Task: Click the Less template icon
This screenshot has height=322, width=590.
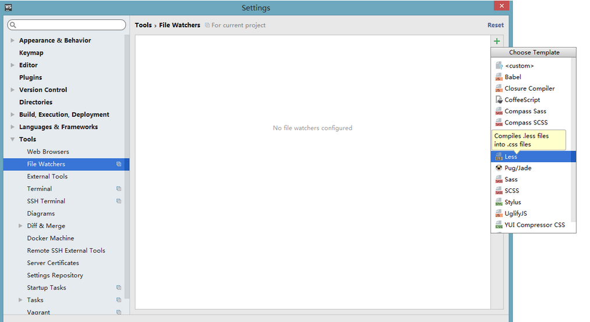Action: click(x=499, y=157)
